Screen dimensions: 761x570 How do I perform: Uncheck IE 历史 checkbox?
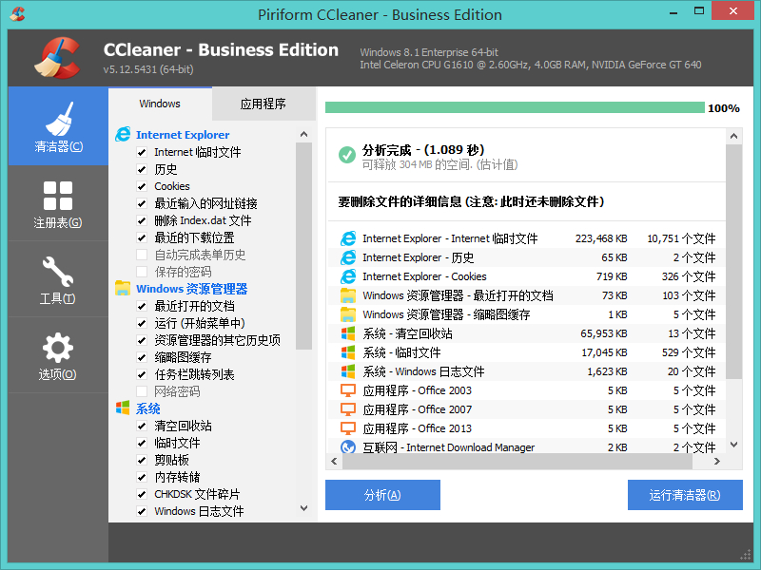pyautogui.click(x=142, y=169)
